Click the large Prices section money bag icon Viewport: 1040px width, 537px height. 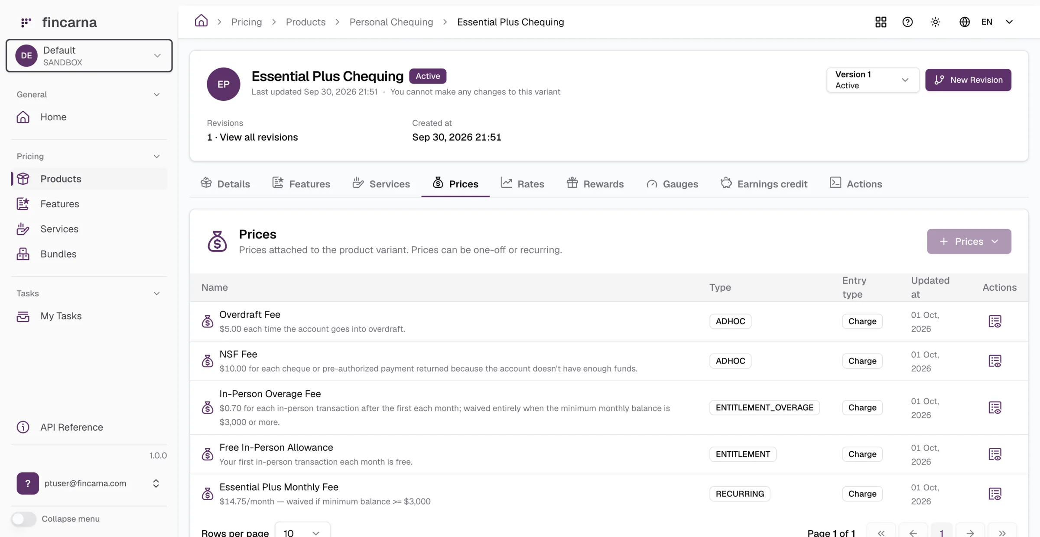click(217, 241)
